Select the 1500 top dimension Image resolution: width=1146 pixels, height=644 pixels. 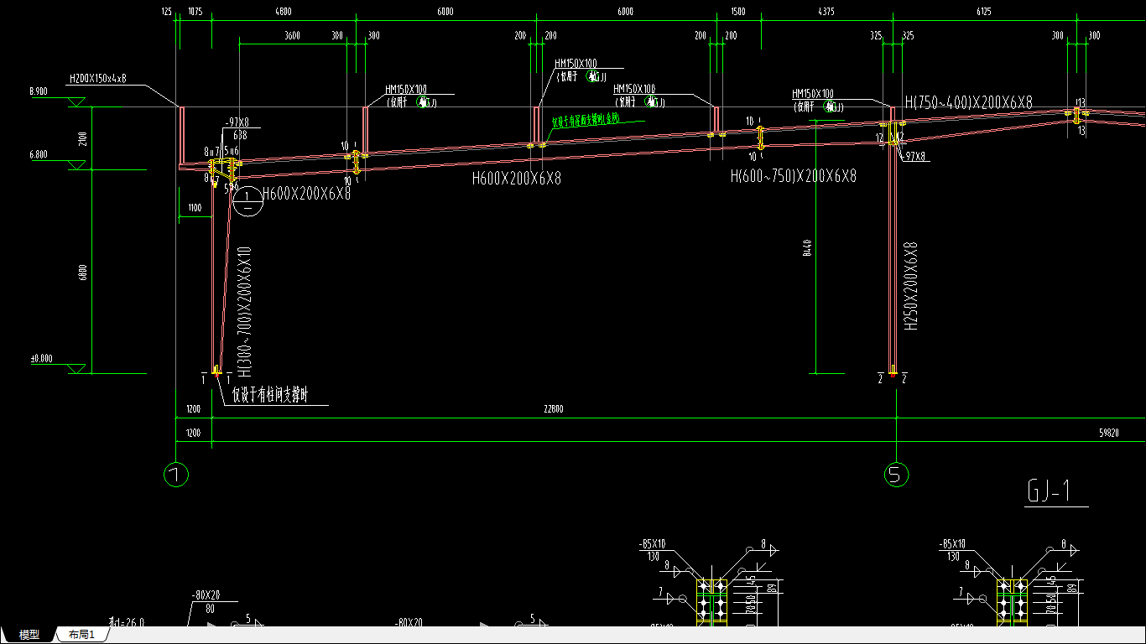pos(738,12)
